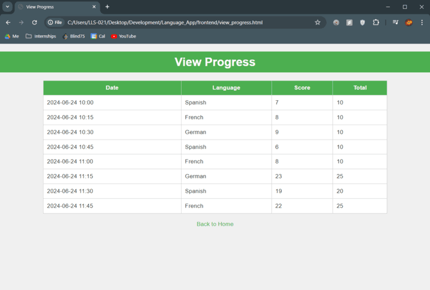Click the File site info chip
430x290 pixels.
[x=55, y=23]
